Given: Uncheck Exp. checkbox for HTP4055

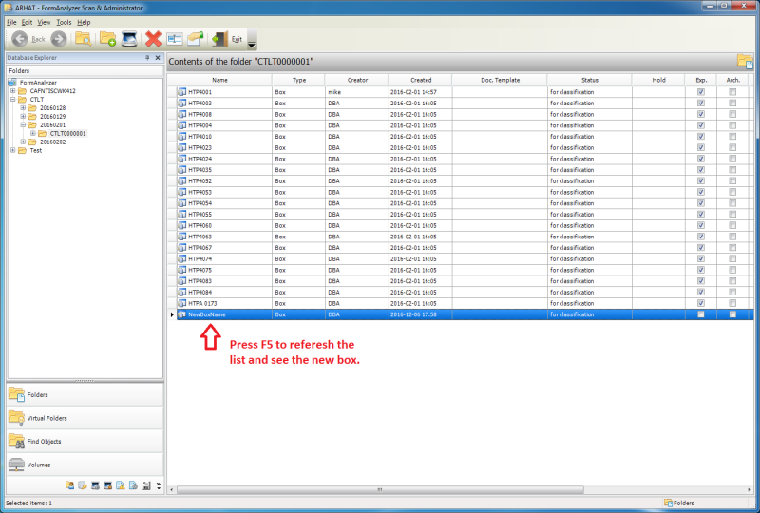Looking at the screenshot, I should (x=701, y=215).
